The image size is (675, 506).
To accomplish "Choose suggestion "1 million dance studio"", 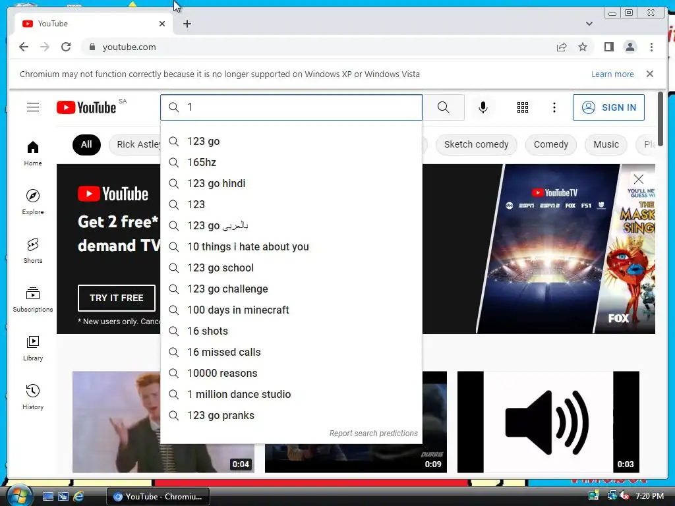I will [x=291, y=394].
